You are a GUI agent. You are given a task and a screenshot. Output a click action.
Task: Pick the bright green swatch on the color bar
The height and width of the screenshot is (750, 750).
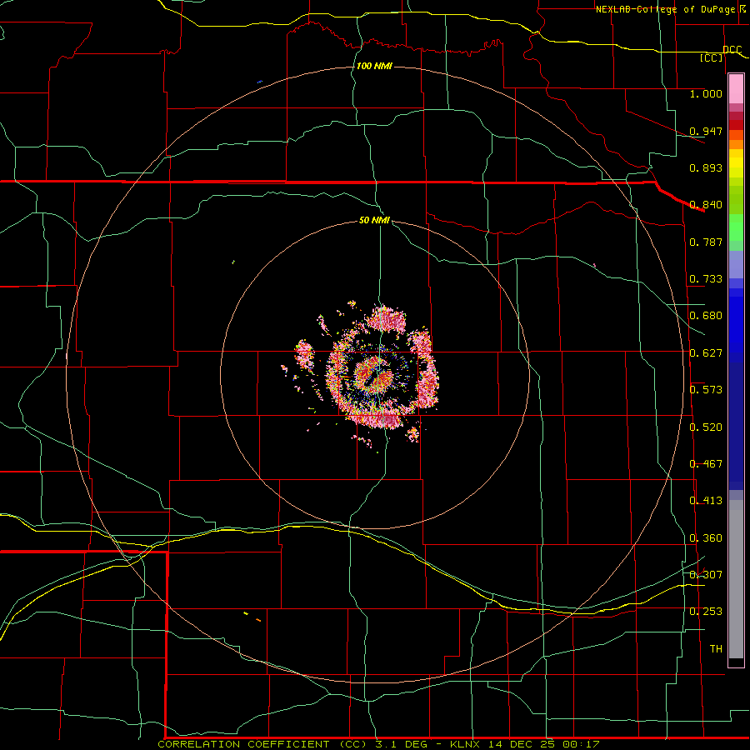(x=736, y=227)
